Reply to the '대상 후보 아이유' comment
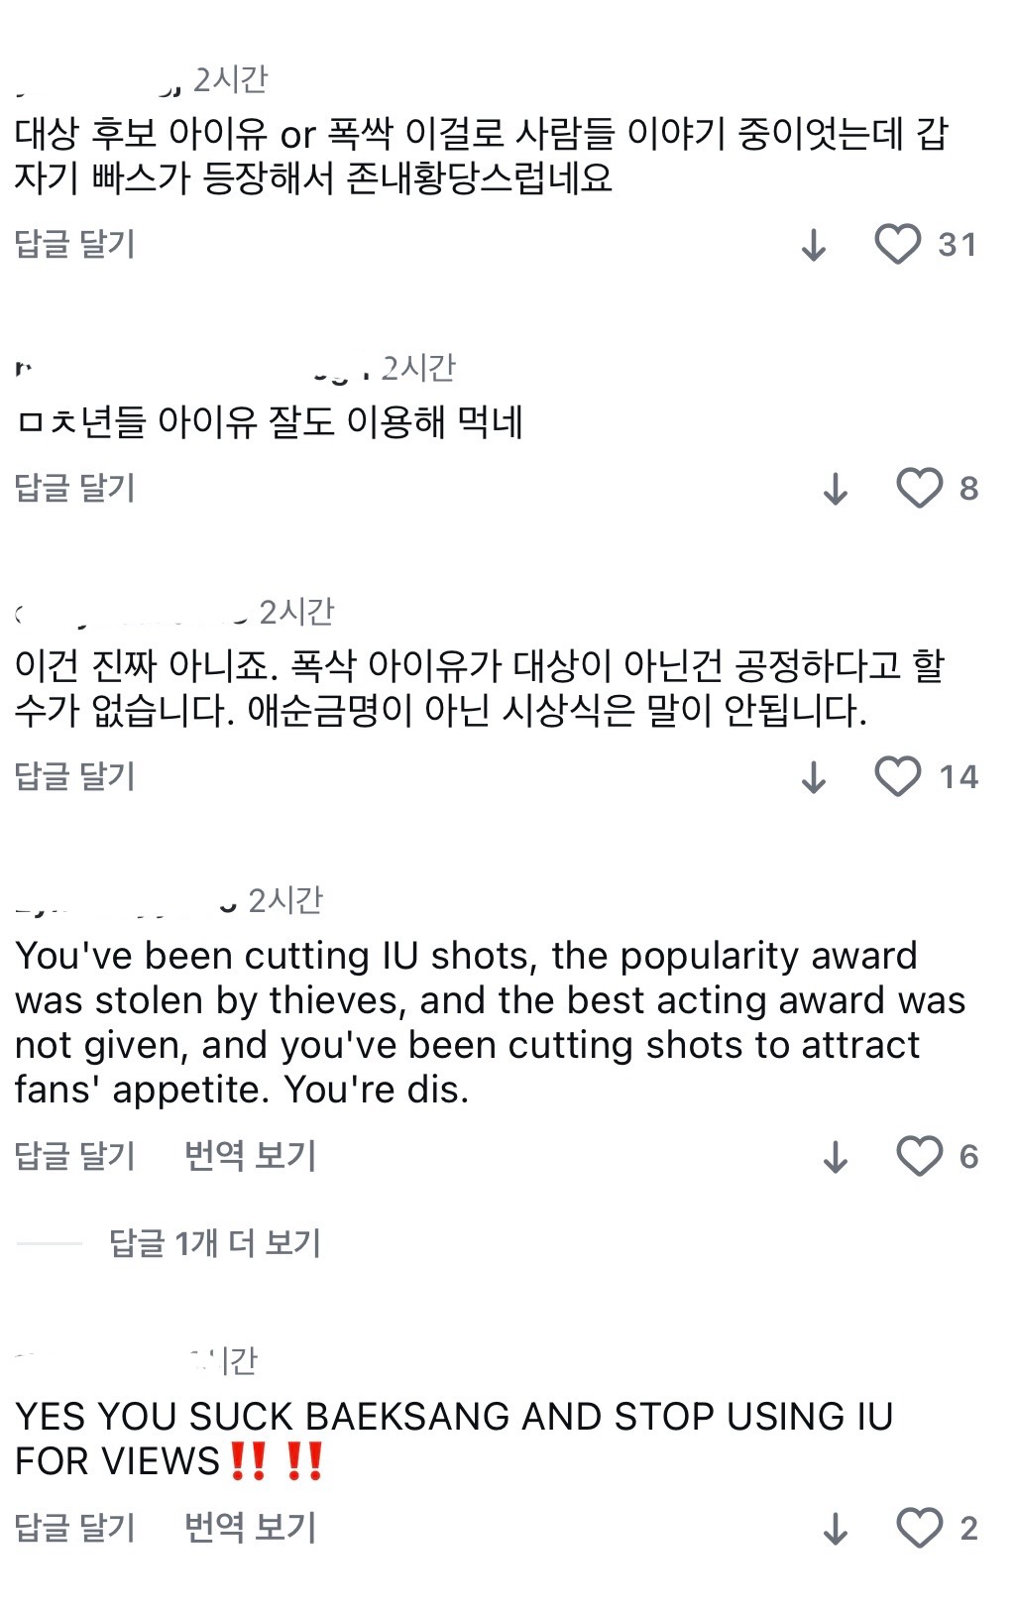 click(x=75, y=244)
